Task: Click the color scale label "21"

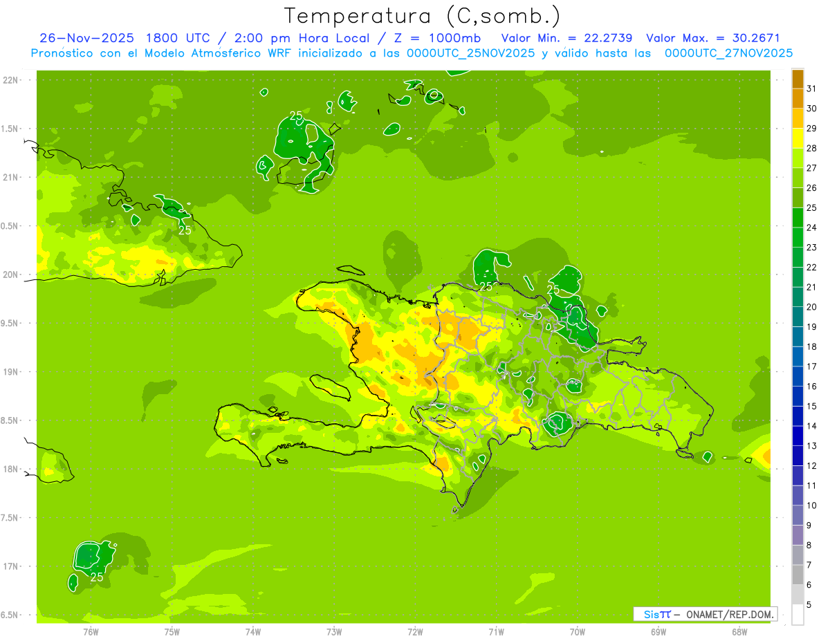Action: click(812, 287)
